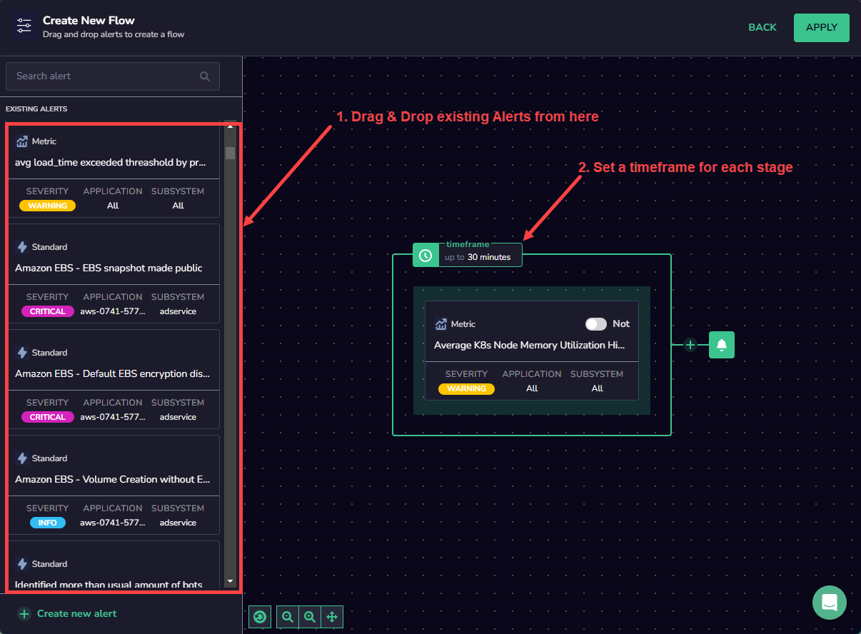Click CRITICAL badge on Default EBS encryption alert
Screen dimensions: 861x634
[x=47, y=417]
